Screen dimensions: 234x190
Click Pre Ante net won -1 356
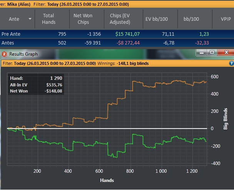pos(94,34)
